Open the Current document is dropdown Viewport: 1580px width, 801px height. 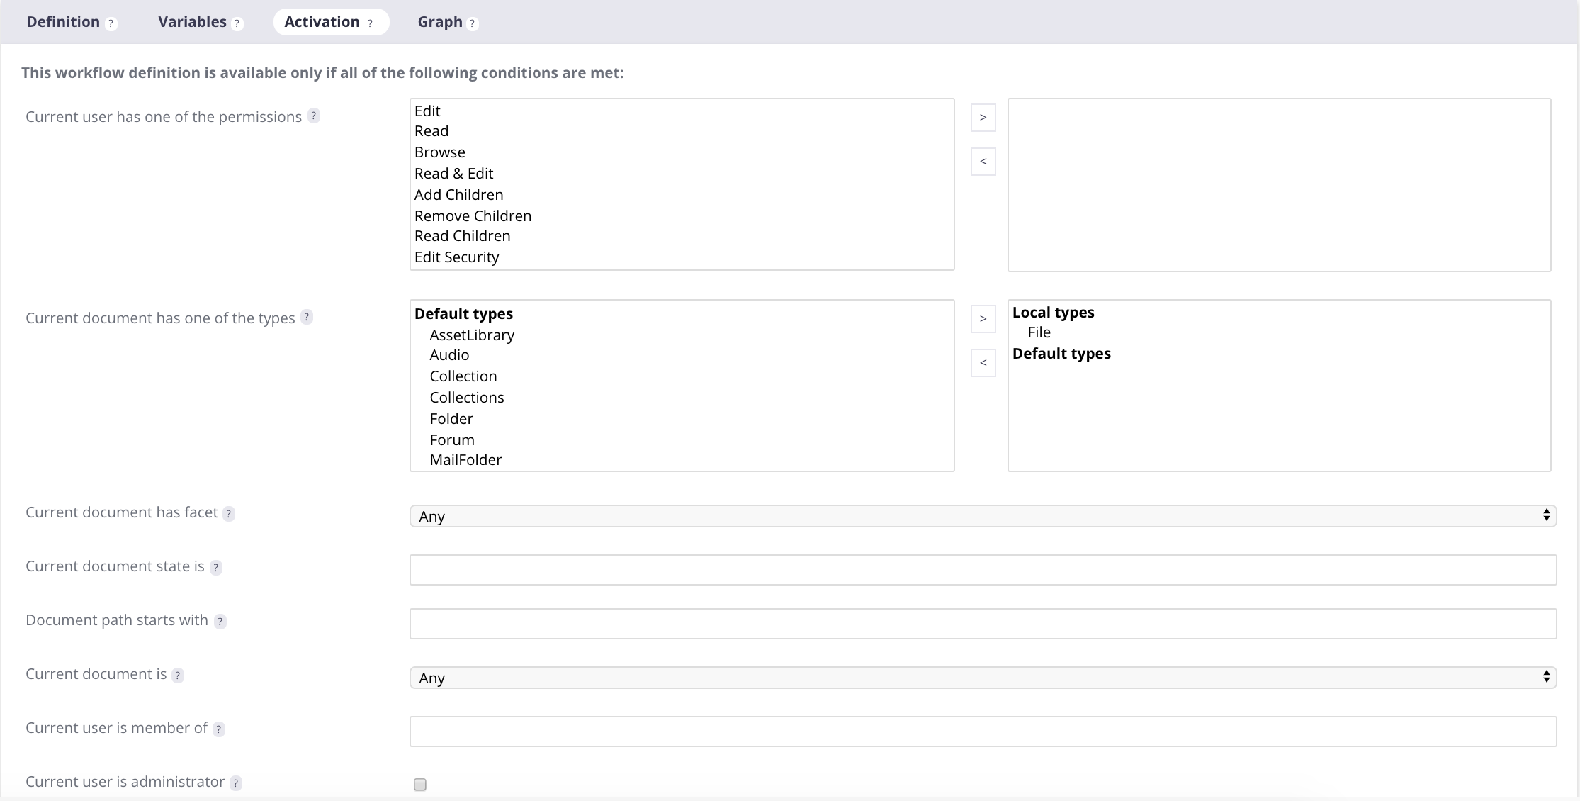tap(984, 678)
